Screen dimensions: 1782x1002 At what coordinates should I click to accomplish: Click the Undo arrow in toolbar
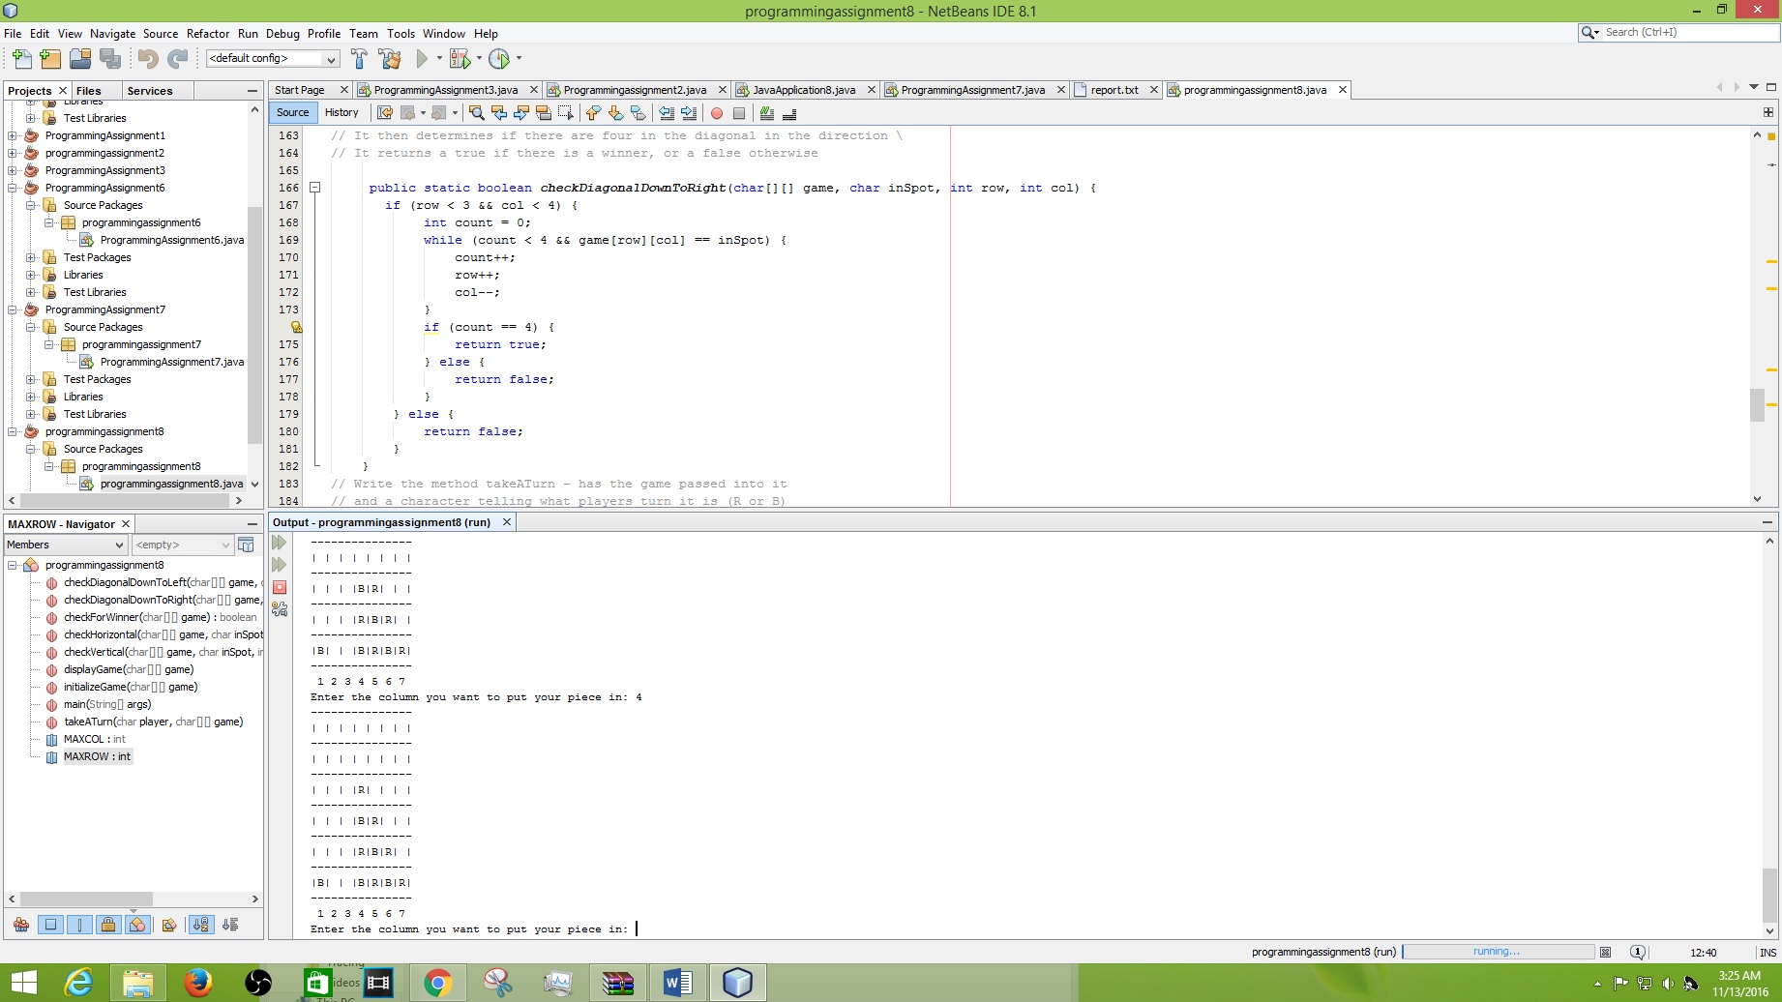[147, 59]
